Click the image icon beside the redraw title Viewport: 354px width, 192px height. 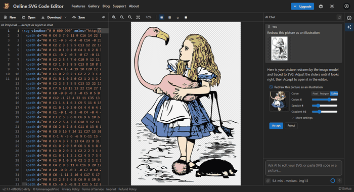point(271,87)
